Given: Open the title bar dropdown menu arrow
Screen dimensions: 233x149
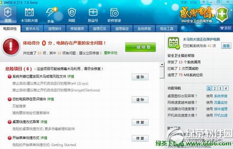Looking at the screenshot, I should 203,2.
